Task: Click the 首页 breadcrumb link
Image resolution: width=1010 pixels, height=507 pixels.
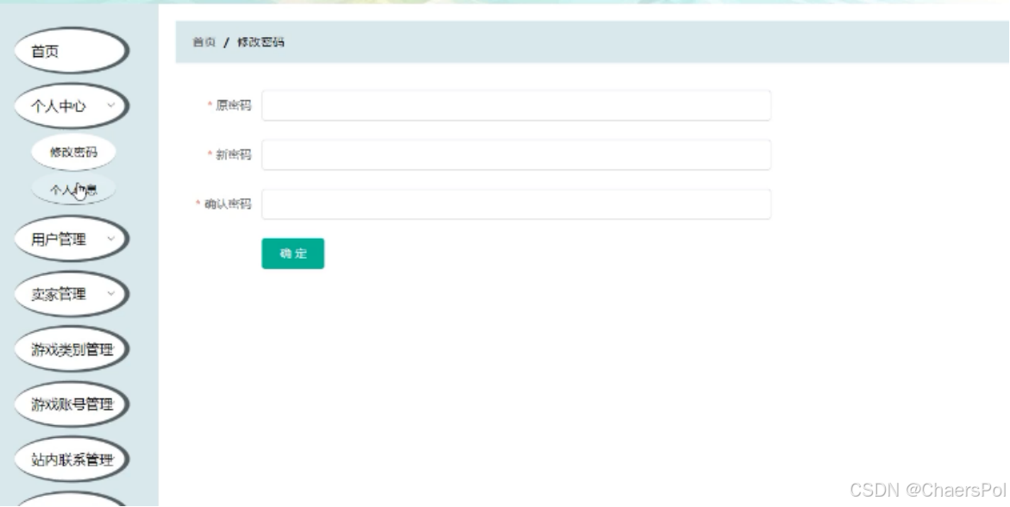Action: pos(204,42)
